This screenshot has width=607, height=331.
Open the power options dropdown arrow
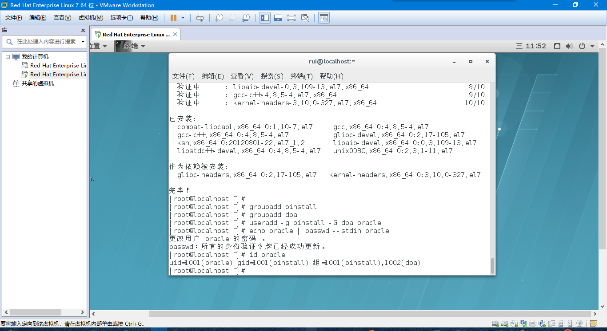pos(183,18)
